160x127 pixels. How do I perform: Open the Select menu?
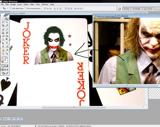(x=26, y=4)
